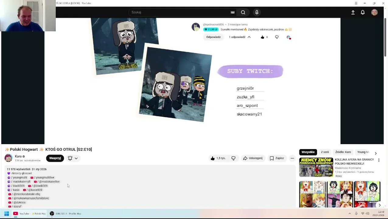The width and height of the screenshot is (388, 219).
Task: Open the third anime Shorts thumbnail
Action: [367, 194]
